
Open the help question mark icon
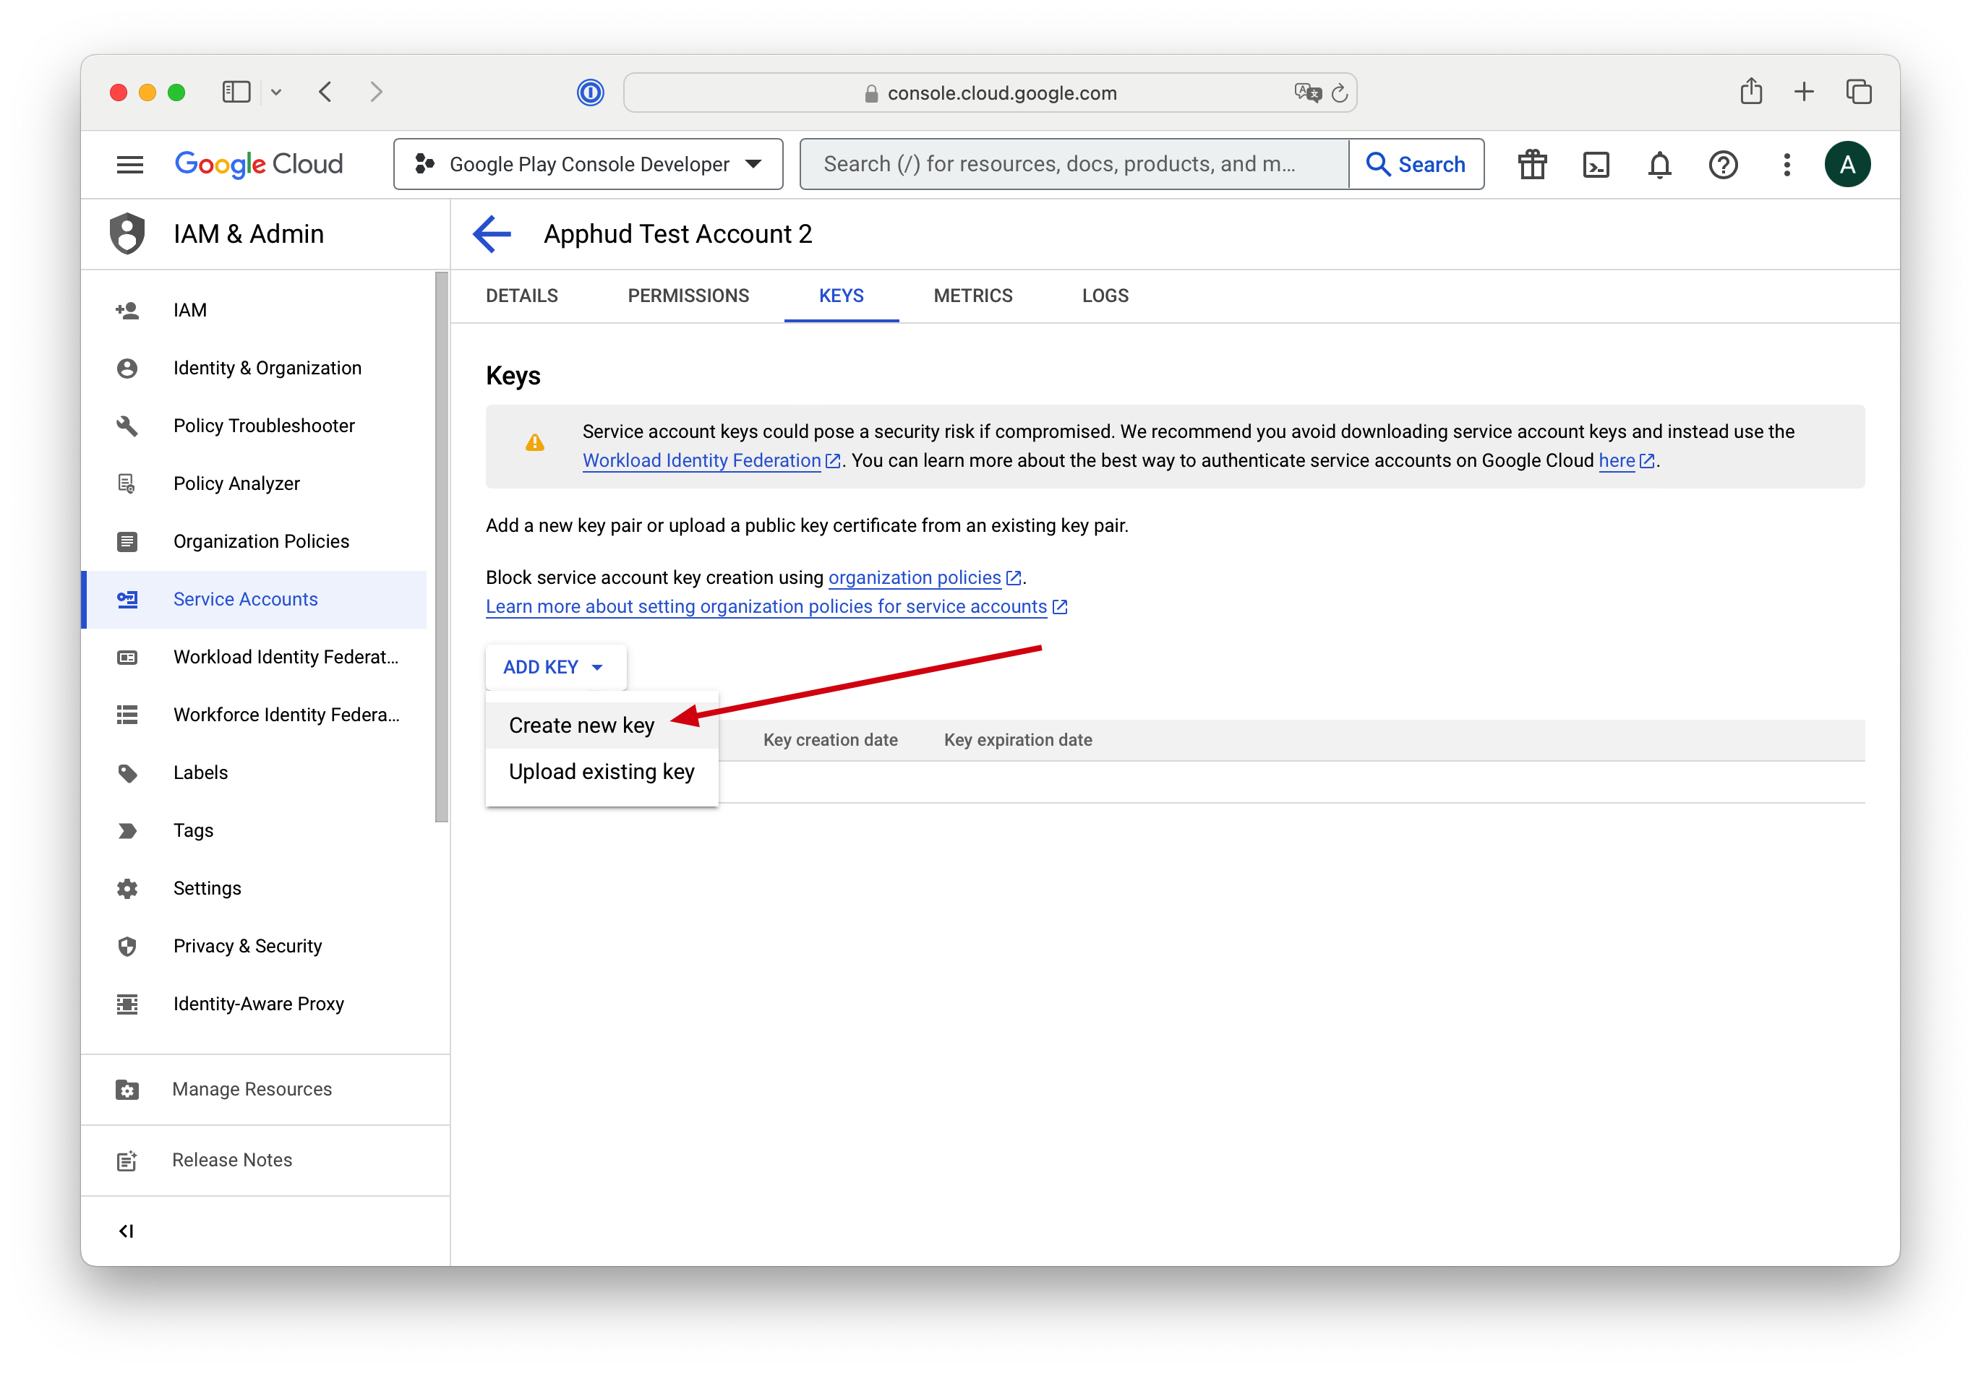tap(1724, 164)
